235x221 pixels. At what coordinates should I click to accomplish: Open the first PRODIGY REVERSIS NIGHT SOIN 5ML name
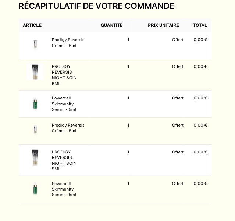coord(64,75)
